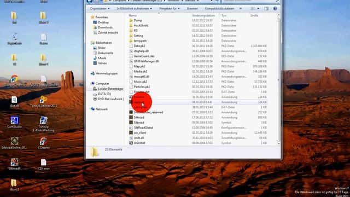Screen dimensions: 350x197
Task: Select CCleaner desktop shortcut
Action: point(44,143)
